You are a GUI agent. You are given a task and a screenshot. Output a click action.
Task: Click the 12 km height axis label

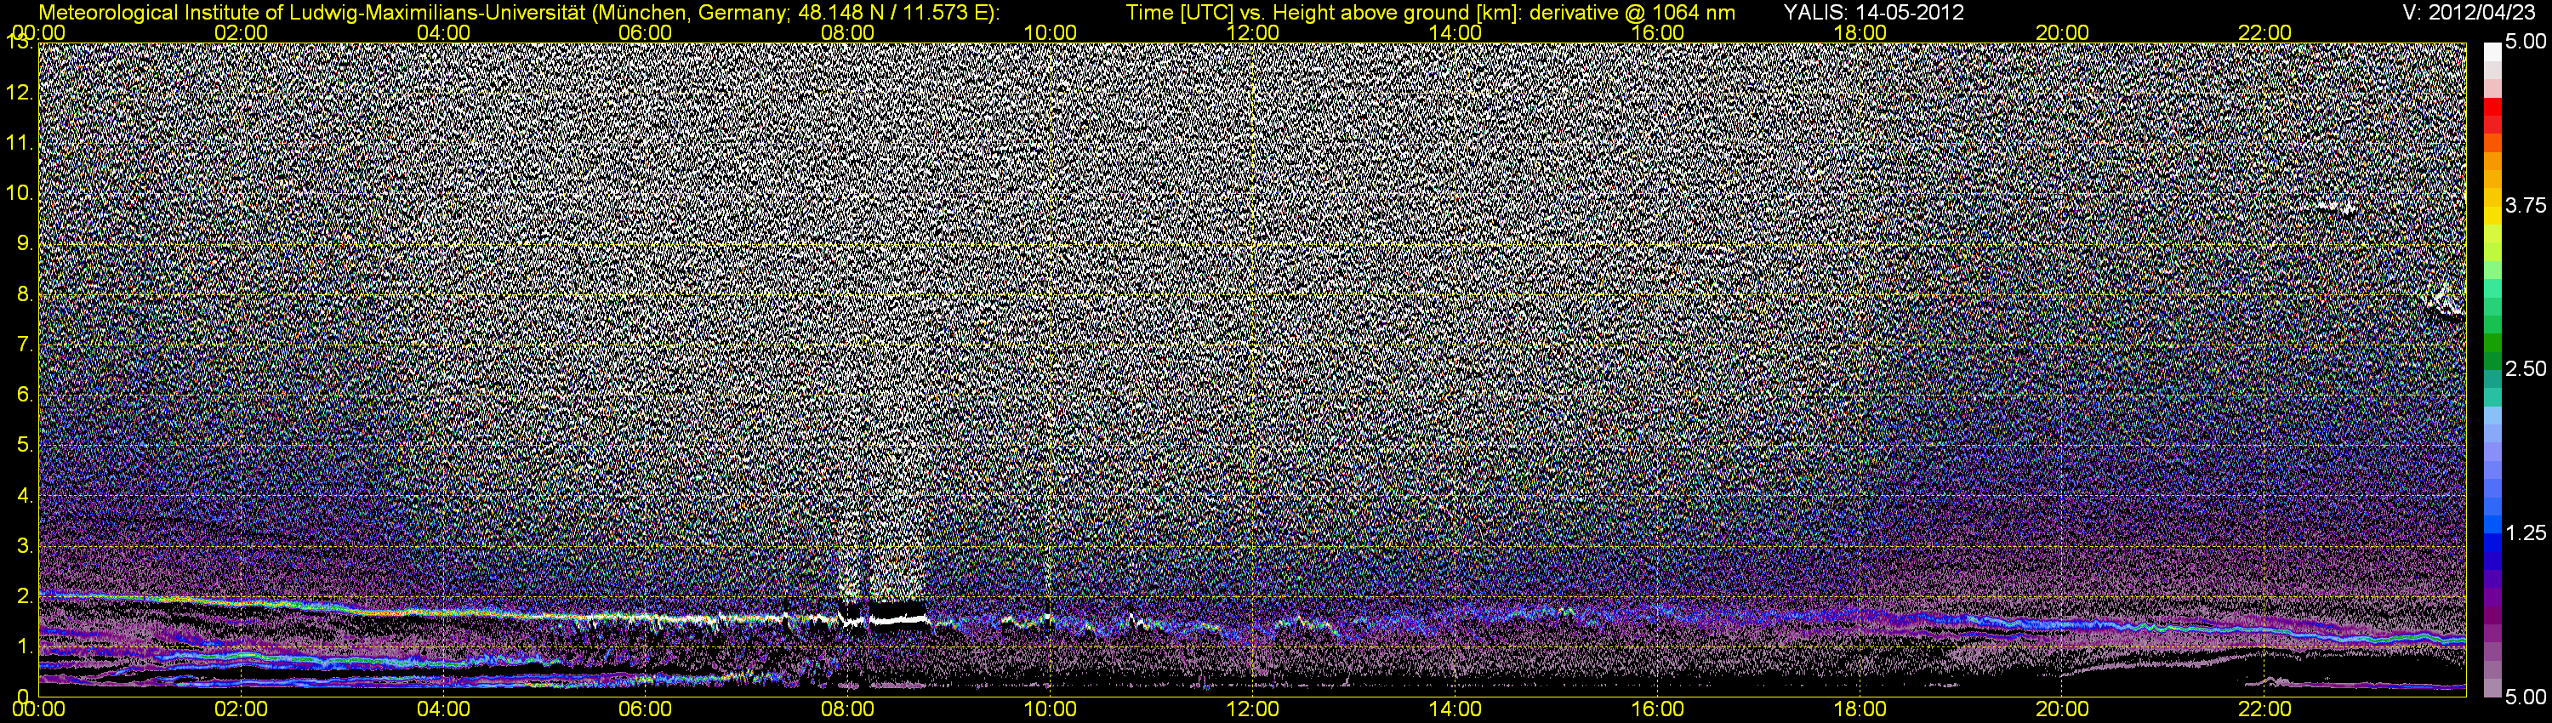pyautogui.click(x=18, y=93)
